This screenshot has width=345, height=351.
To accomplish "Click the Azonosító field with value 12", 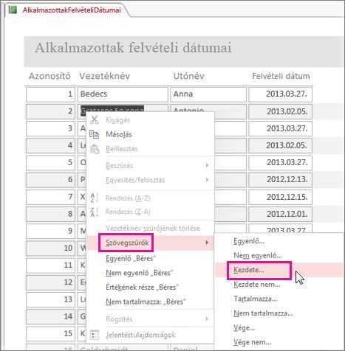I will (50, 282).
